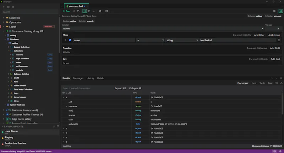Open the Results tab
This screenshot has height=153, width=284.
tap(66, 78)
